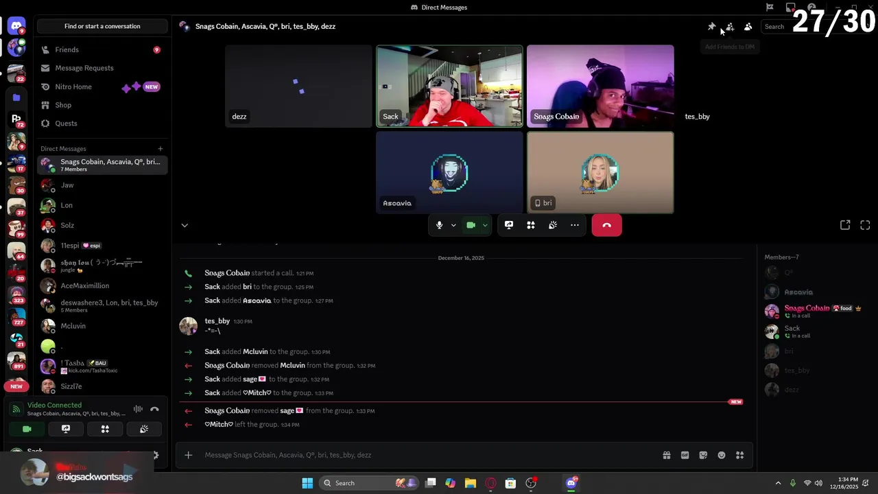This screenshot has width=878, height=494.
Task: Enter full screen call view
Action: (x=865, y=225)
